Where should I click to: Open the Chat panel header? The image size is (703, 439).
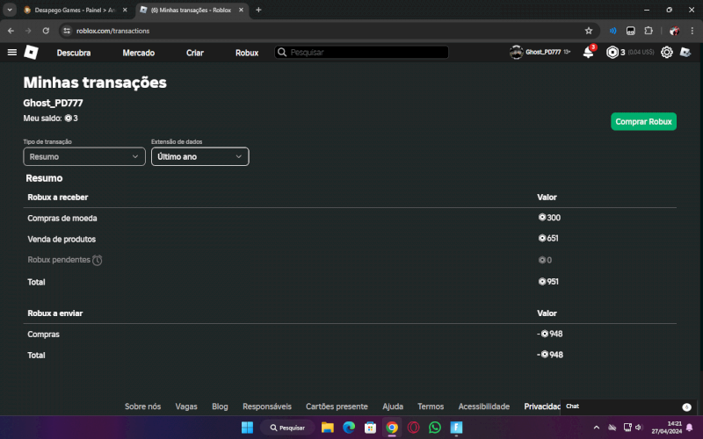[x=628, y=407]
